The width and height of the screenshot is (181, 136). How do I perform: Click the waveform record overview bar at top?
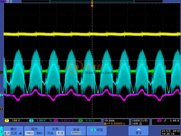point(92,2)
